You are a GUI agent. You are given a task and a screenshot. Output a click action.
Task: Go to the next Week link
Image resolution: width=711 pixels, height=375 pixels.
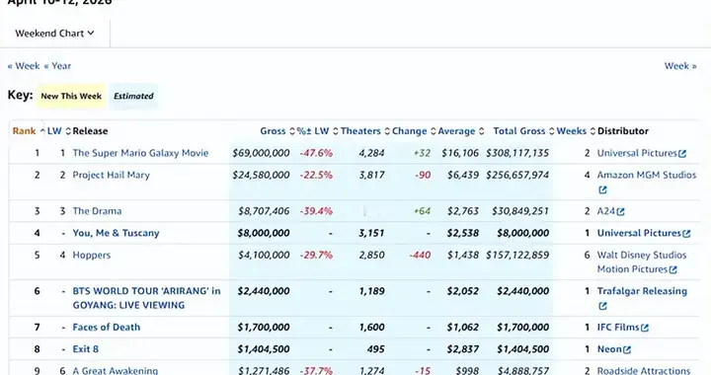[x=680, y=66]
